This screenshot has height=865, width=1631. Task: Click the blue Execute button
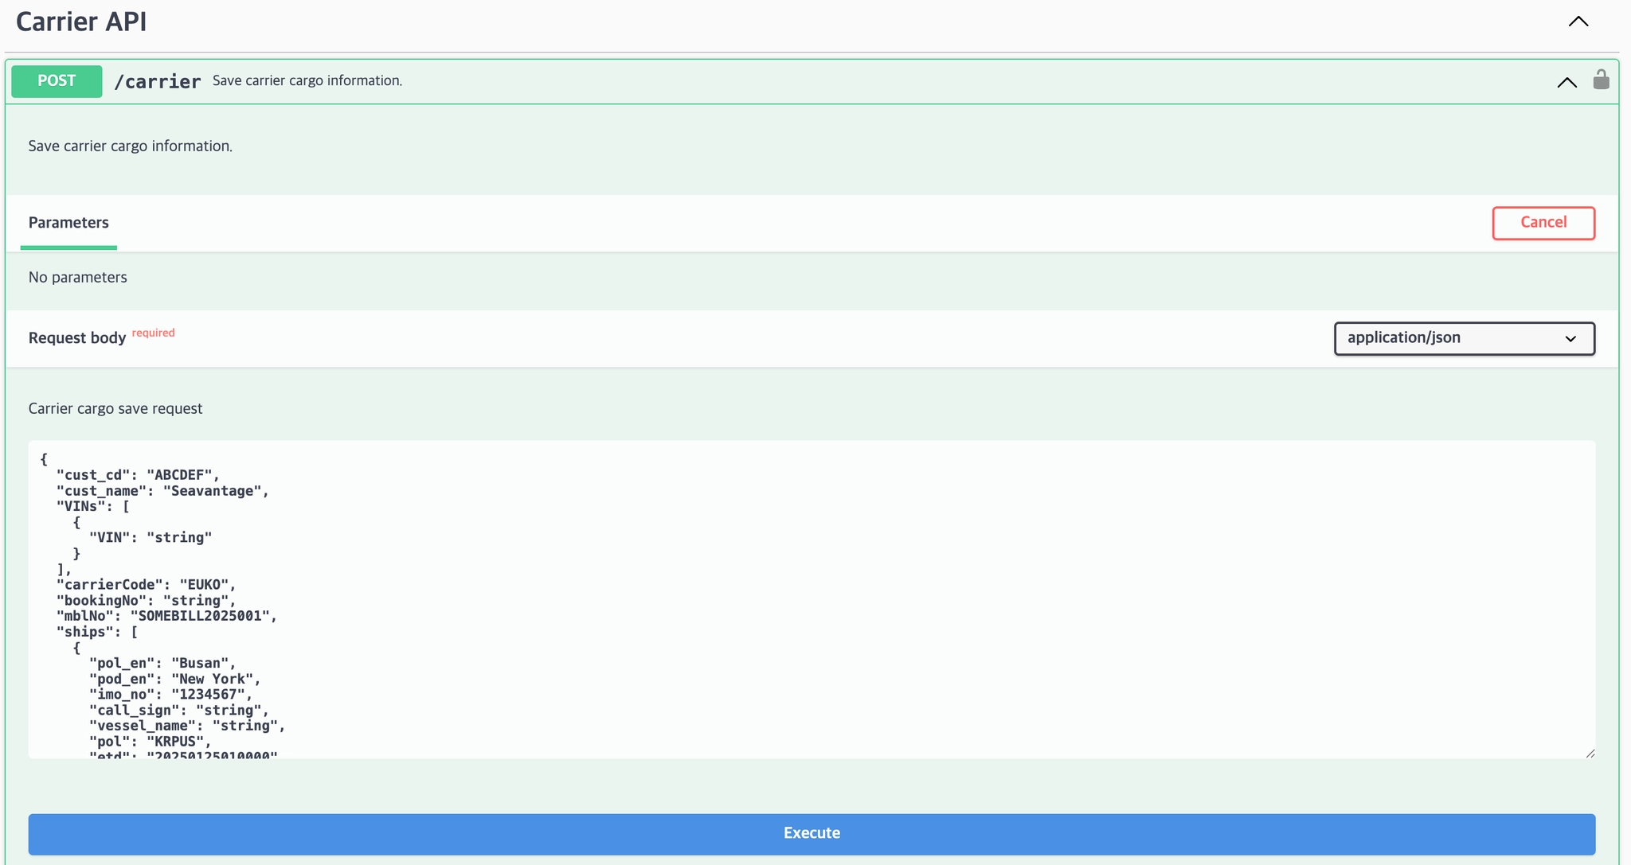[x=812, y=833]
